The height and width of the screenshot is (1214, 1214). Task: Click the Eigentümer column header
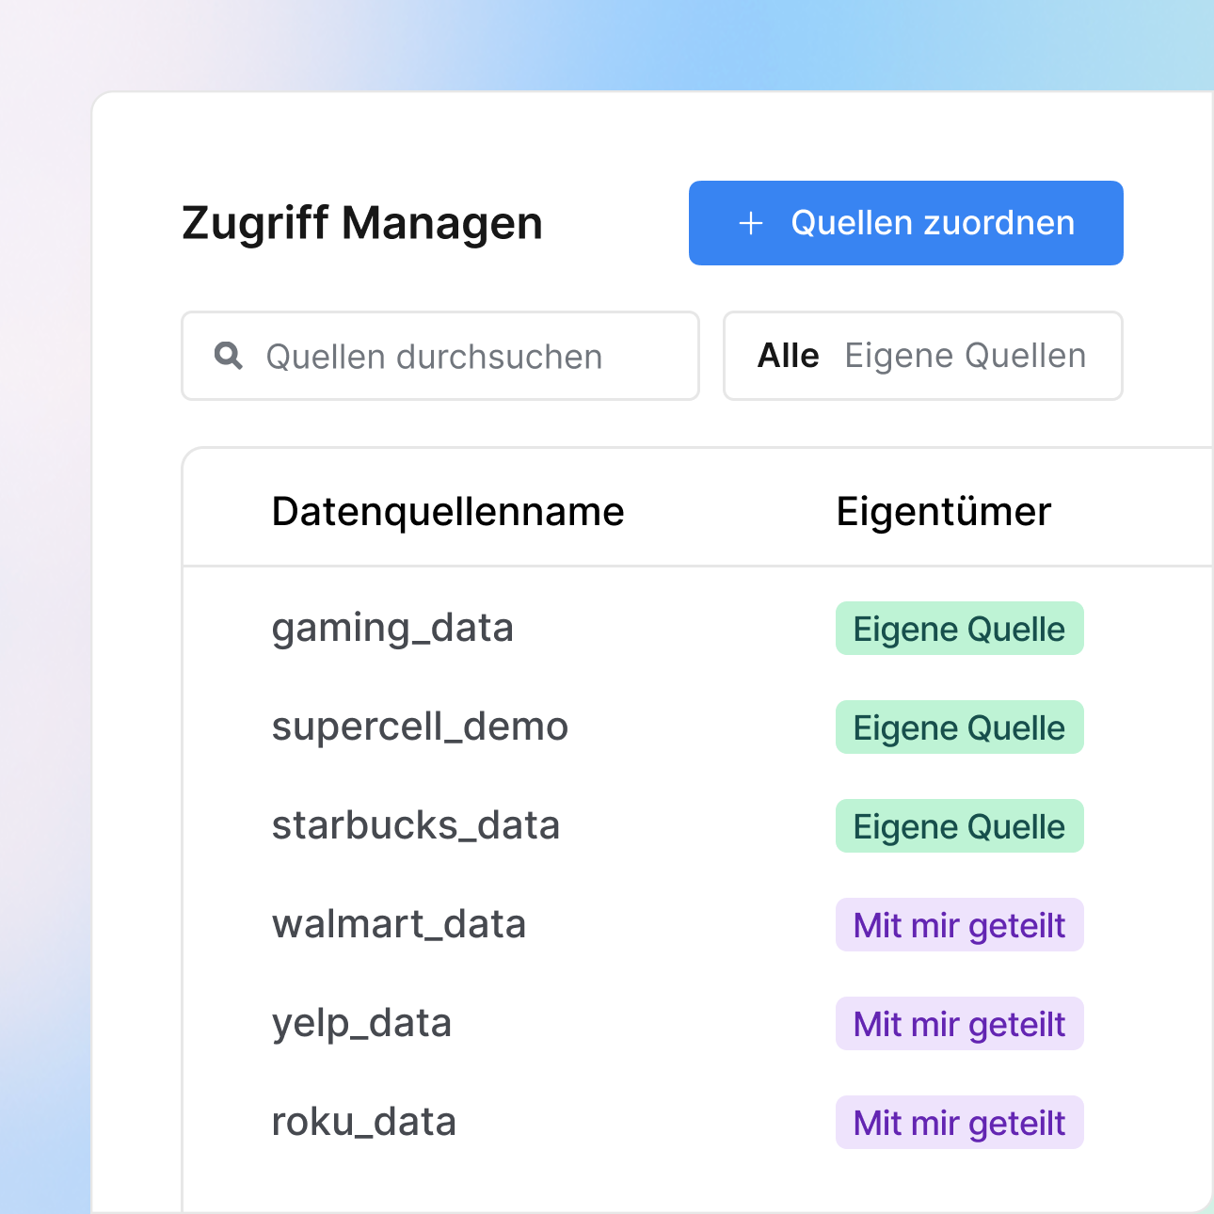(x=943, y=512)
